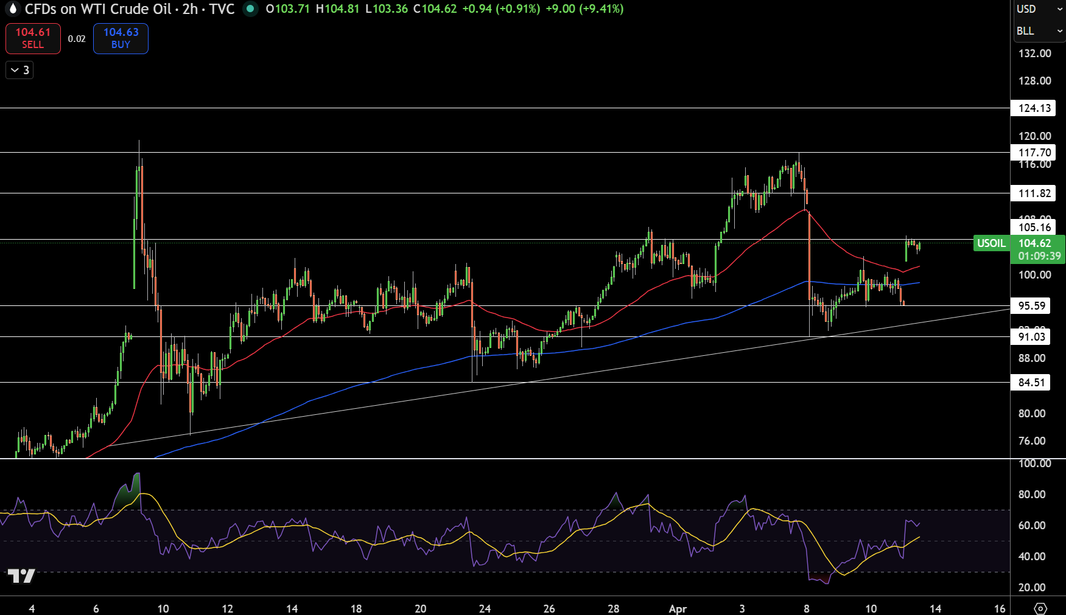The image size is (1066, 615).
Task: Click the WTI Crude Oil drop icon
Action: pos(12,9)
